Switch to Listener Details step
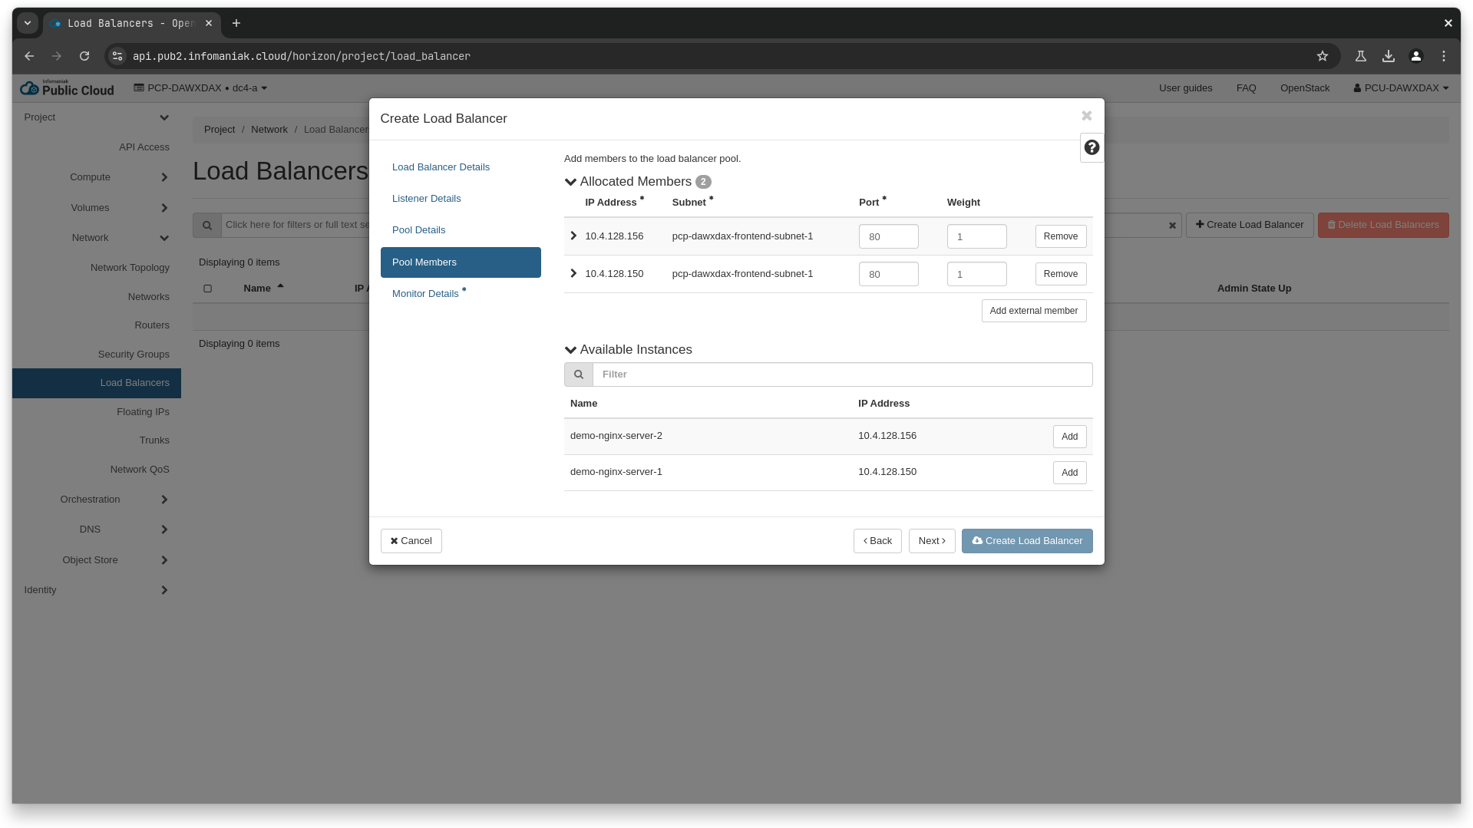The image size is (1473, 828). coord(426,199)
